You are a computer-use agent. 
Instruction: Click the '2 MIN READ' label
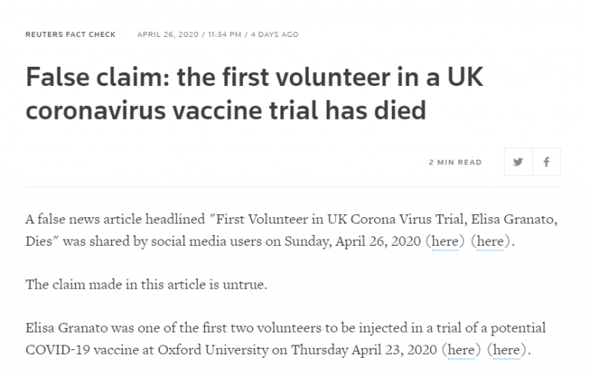(456, 162)
